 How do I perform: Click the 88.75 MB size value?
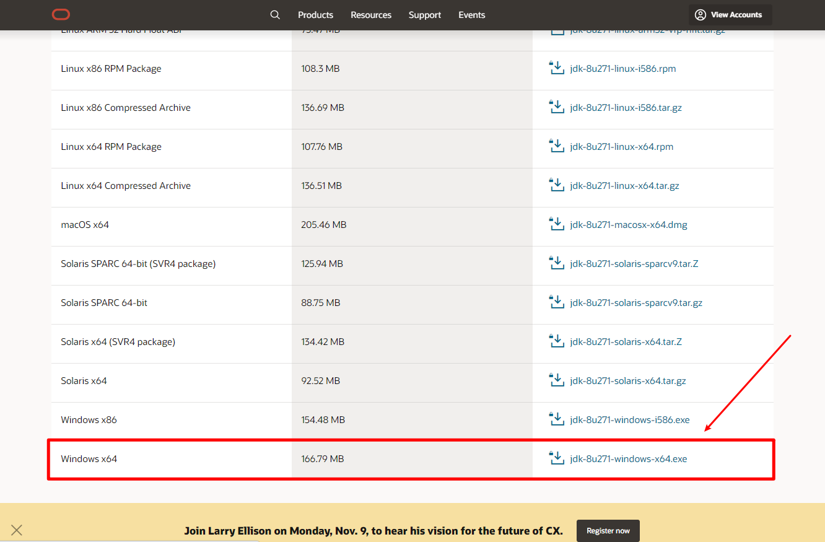[321, 303]
